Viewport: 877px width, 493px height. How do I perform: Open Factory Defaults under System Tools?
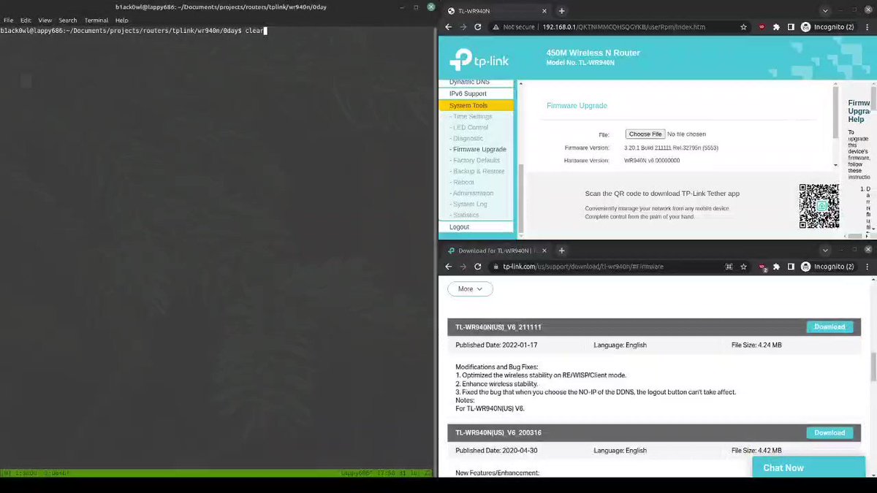pos(475,160)
